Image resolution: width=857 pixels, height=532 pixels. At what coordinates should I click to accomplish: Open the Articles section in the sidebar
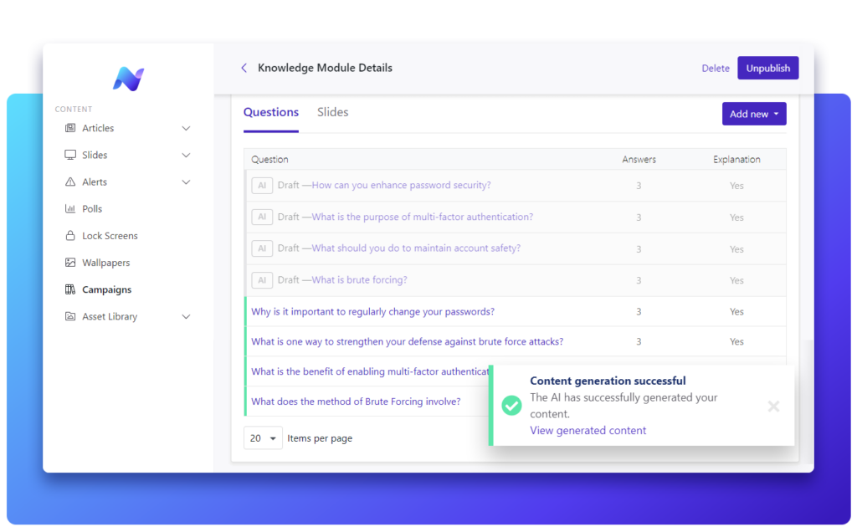click(x=72, y=128)
